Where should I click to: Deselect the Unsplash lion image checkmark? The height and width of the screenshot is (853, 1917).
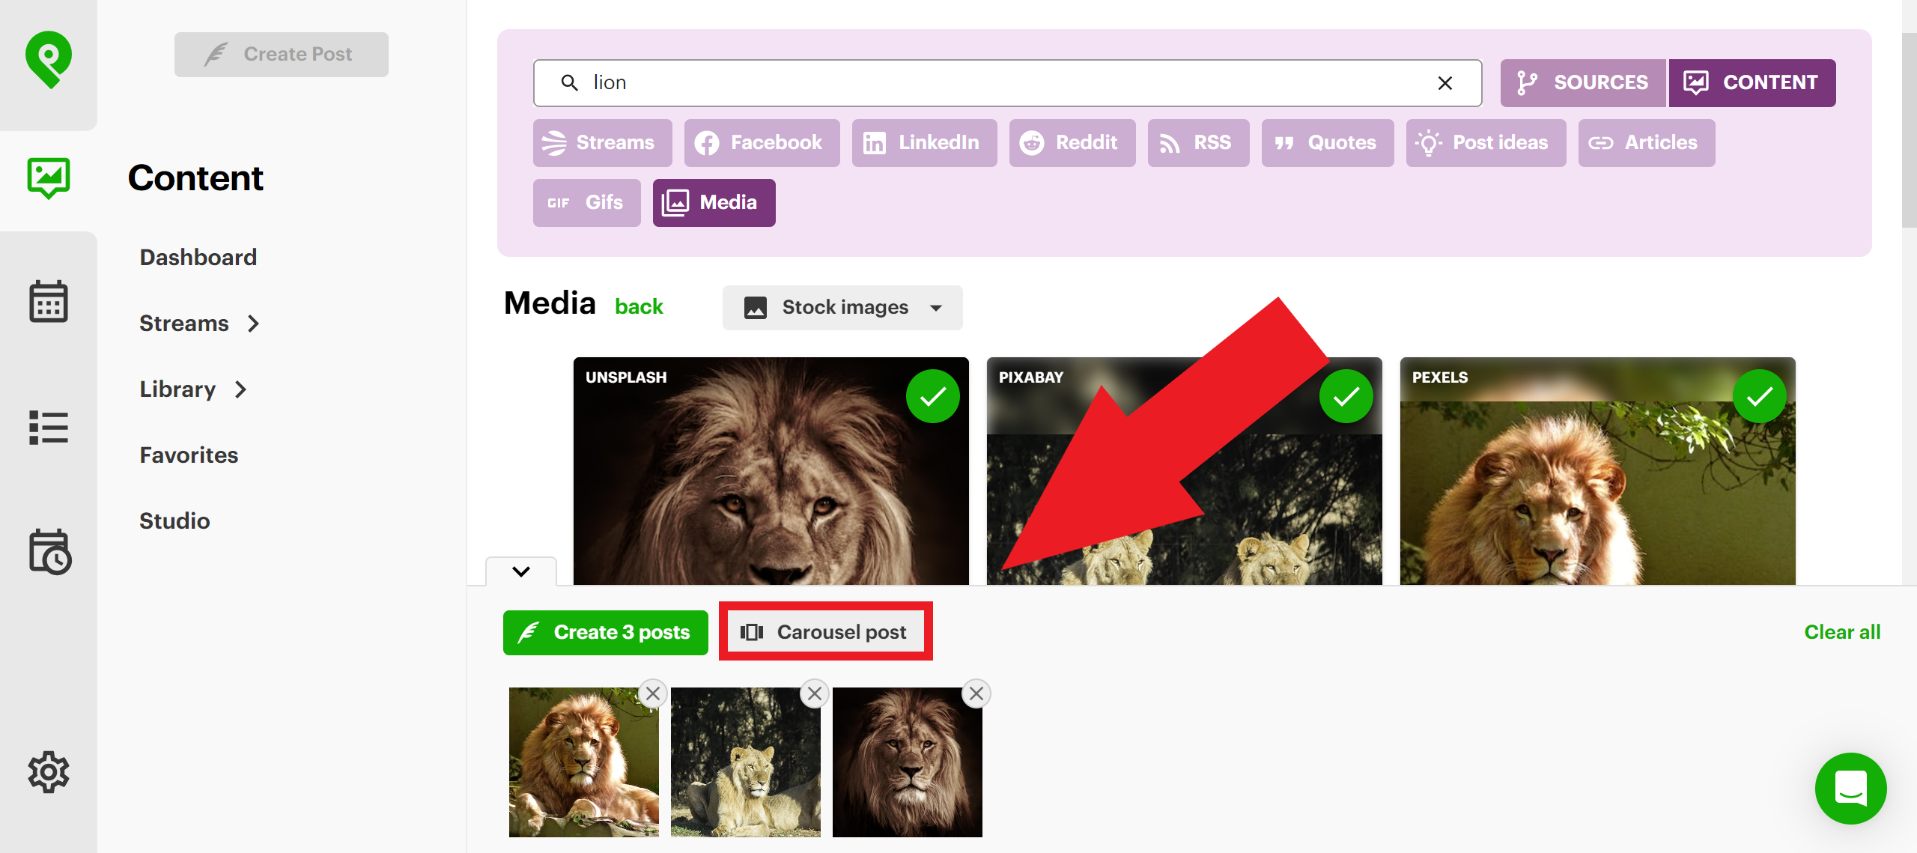point(932,395)
